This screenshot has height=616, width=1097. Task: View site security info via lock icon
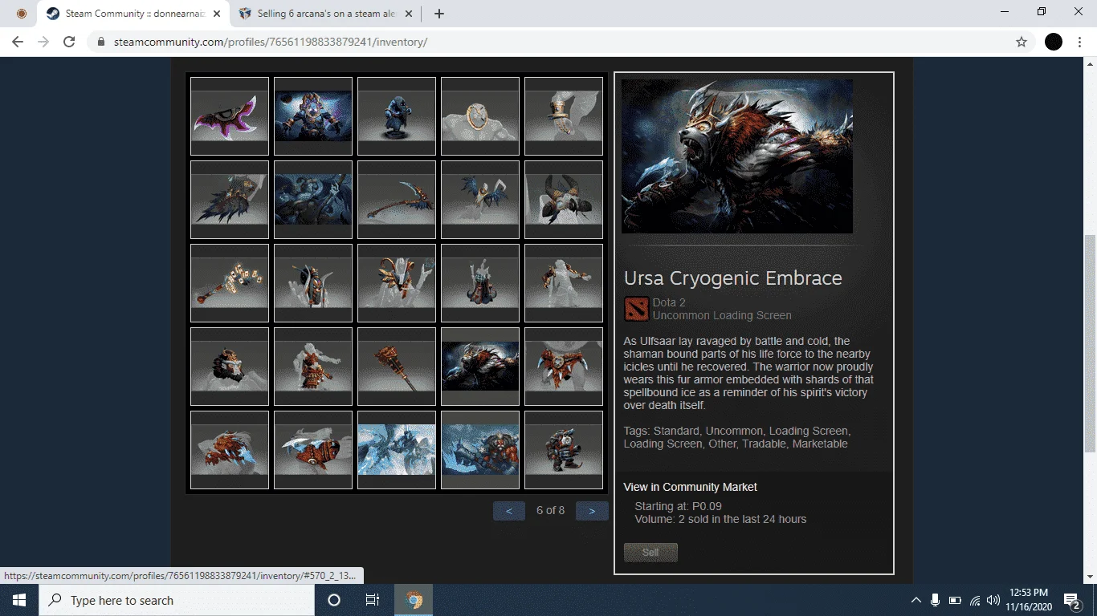click(100, 42)
